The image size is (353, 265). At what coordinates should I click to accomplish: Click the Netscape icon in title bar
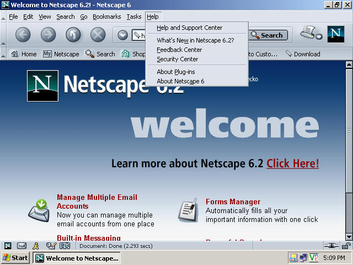6,5
